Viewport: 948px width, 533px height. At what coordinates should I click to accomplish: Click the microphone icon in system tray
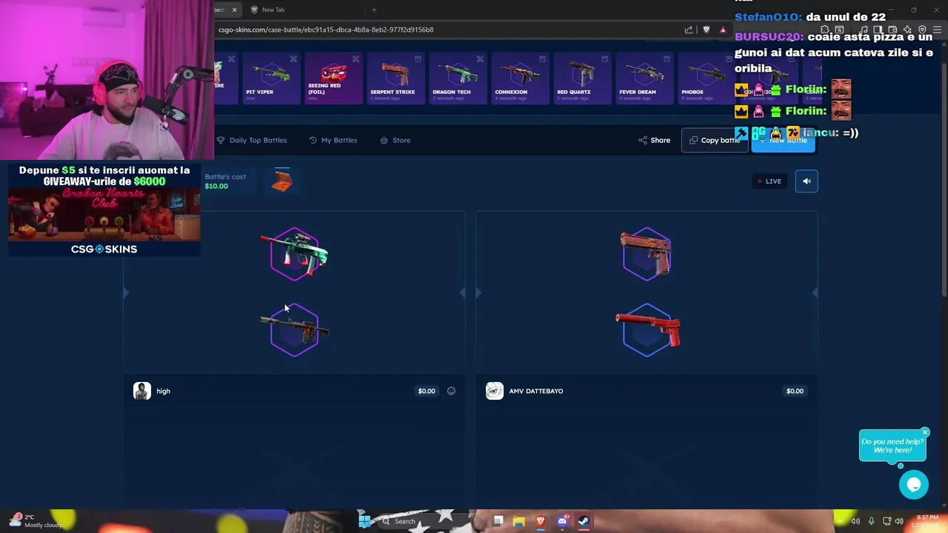point(871,521)
